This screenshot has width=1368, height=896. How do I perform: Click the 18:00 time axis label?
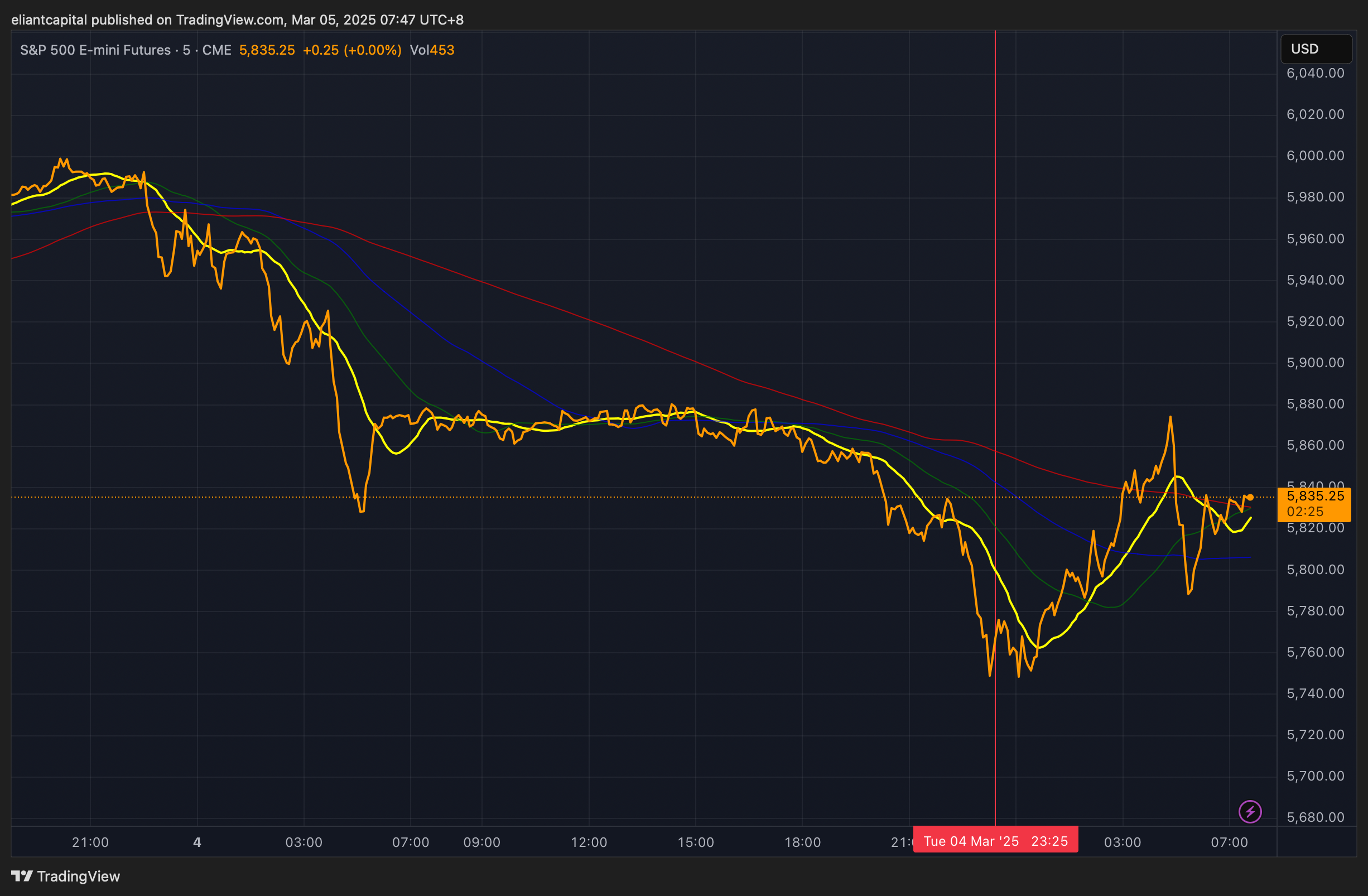click(802, 842)
